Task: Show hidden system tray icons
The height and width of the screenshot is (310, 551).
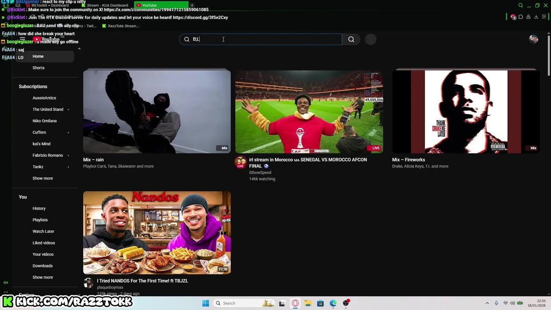Action: click(x=487, y=303)
